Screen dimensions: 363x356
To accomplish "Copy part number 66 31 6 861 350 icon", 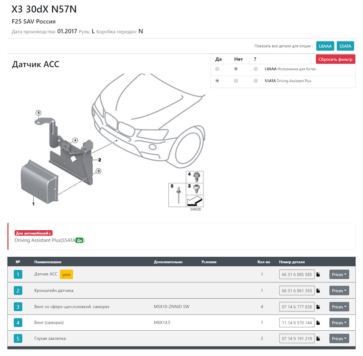I will click(318, 291).
